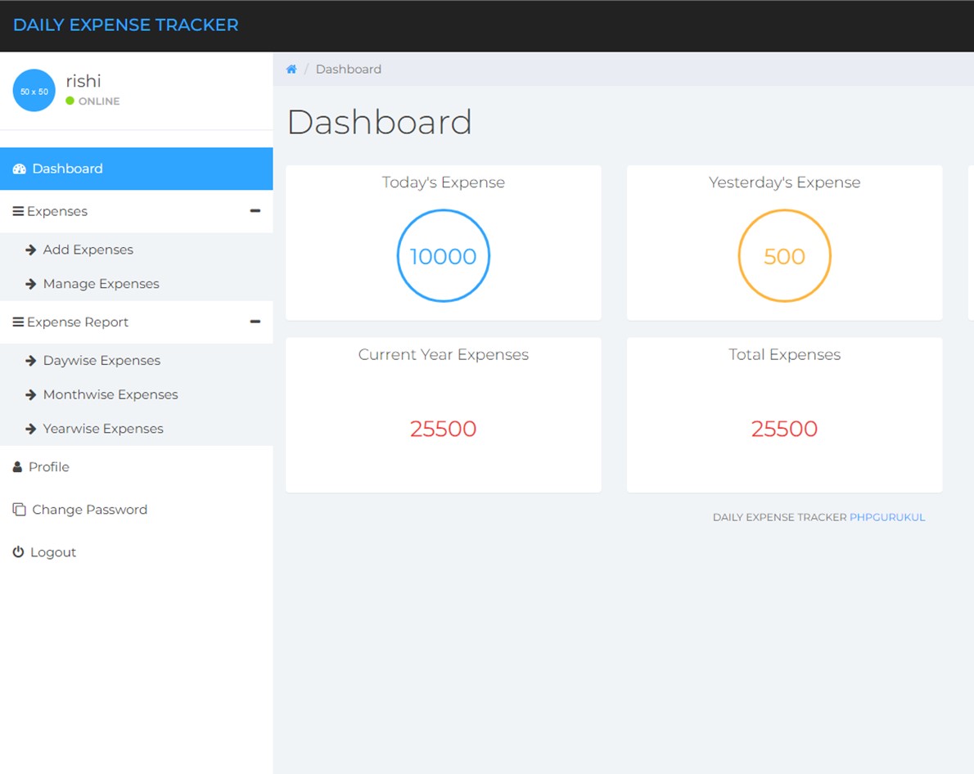The width and height of the screenshot is (974, 774).
Task: Click the PHPGURUKUL footer link
Action: (x=887, y=517)
